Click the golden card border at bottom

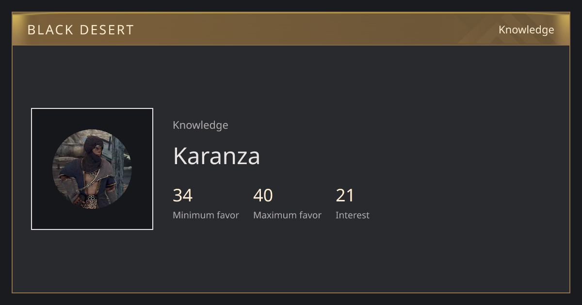coord(291,292)
